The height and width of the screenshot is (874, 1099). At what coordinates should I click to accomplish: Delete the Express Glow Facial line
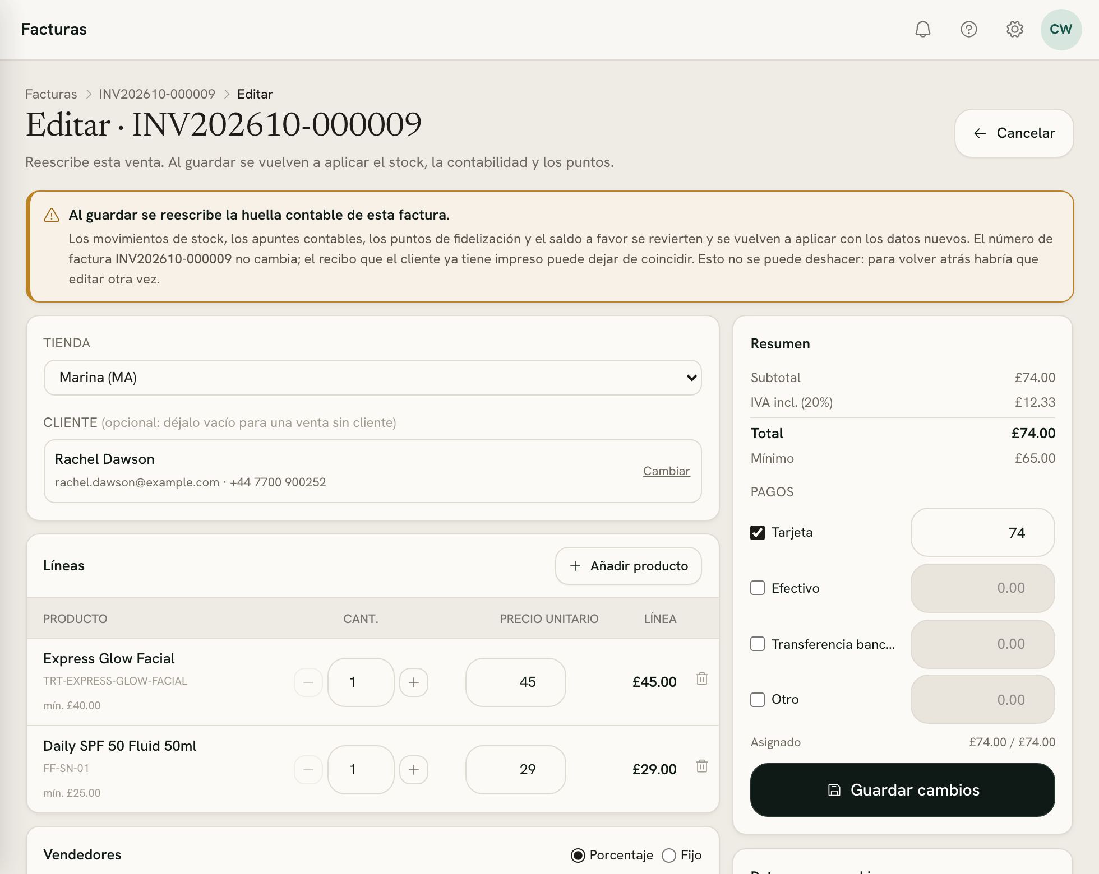701,679
